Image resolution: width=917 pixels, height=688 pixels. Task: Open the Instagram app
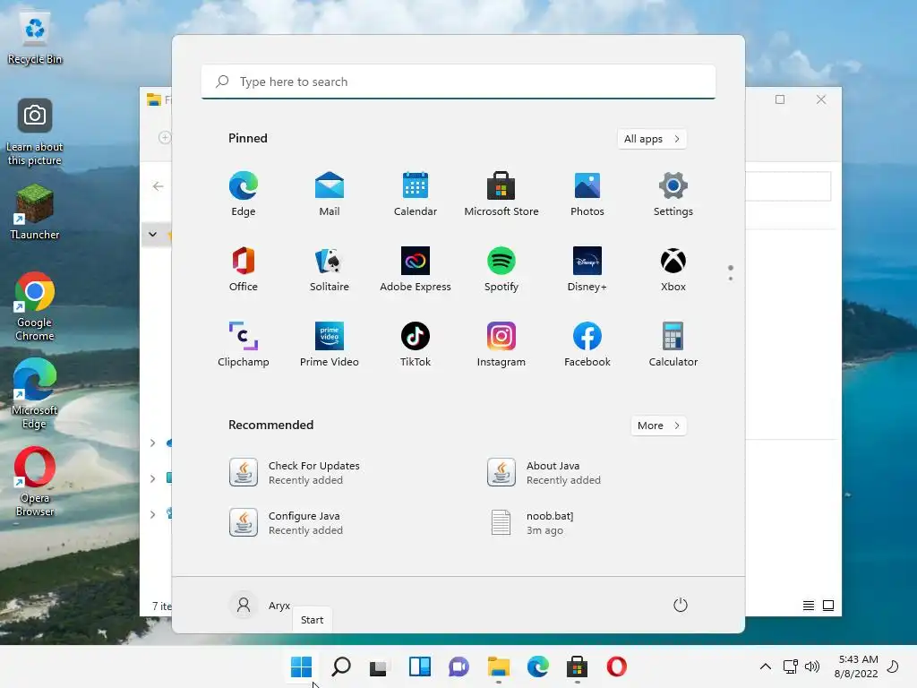pos(501,345)
